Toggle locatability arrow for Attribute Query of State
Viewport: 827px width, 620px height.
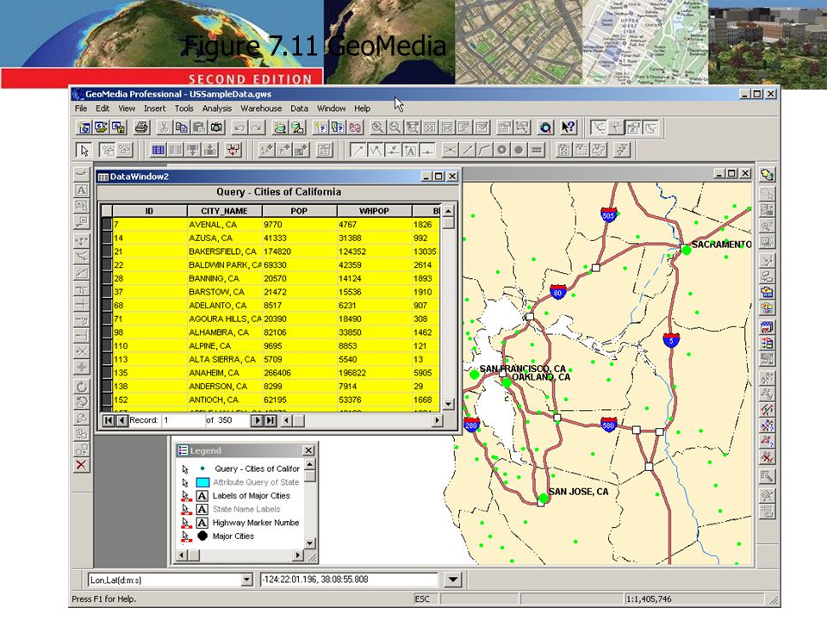pos(185,482)
